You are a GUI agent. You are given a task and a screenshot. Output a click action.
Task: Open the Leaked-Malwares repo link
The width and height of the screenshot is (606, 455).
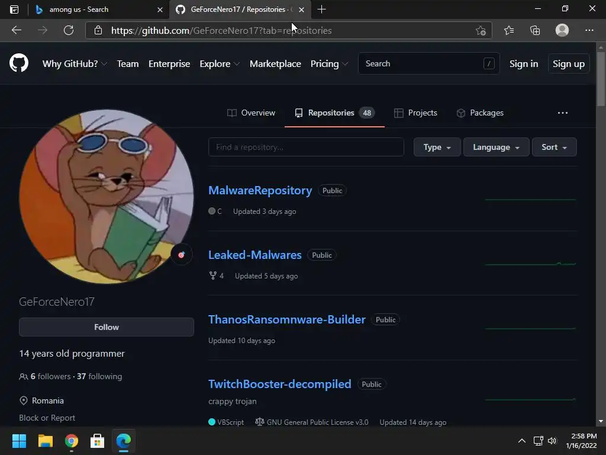254,255
